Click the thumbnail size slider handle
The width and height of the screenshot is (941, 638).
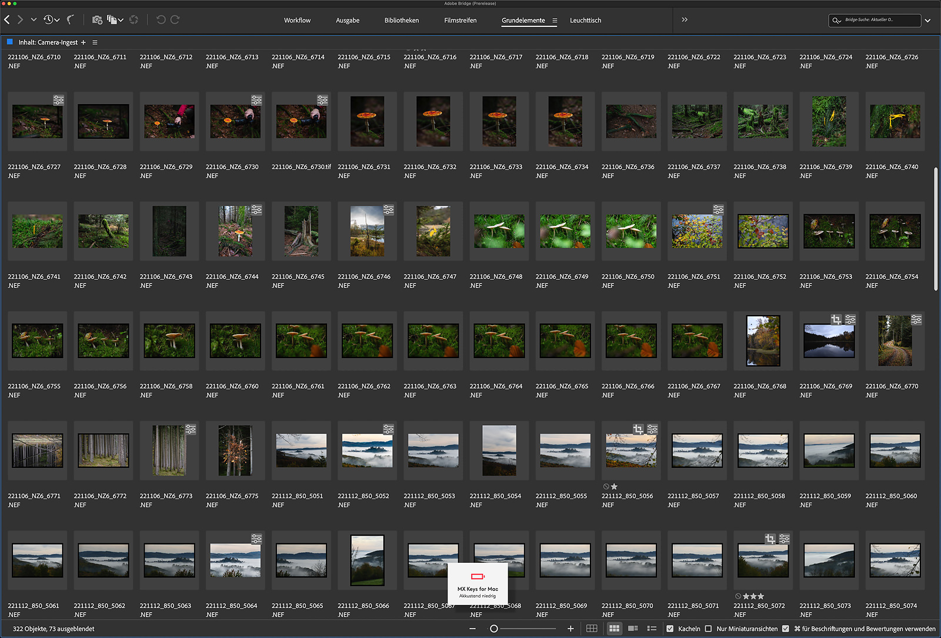pos(494,629)
